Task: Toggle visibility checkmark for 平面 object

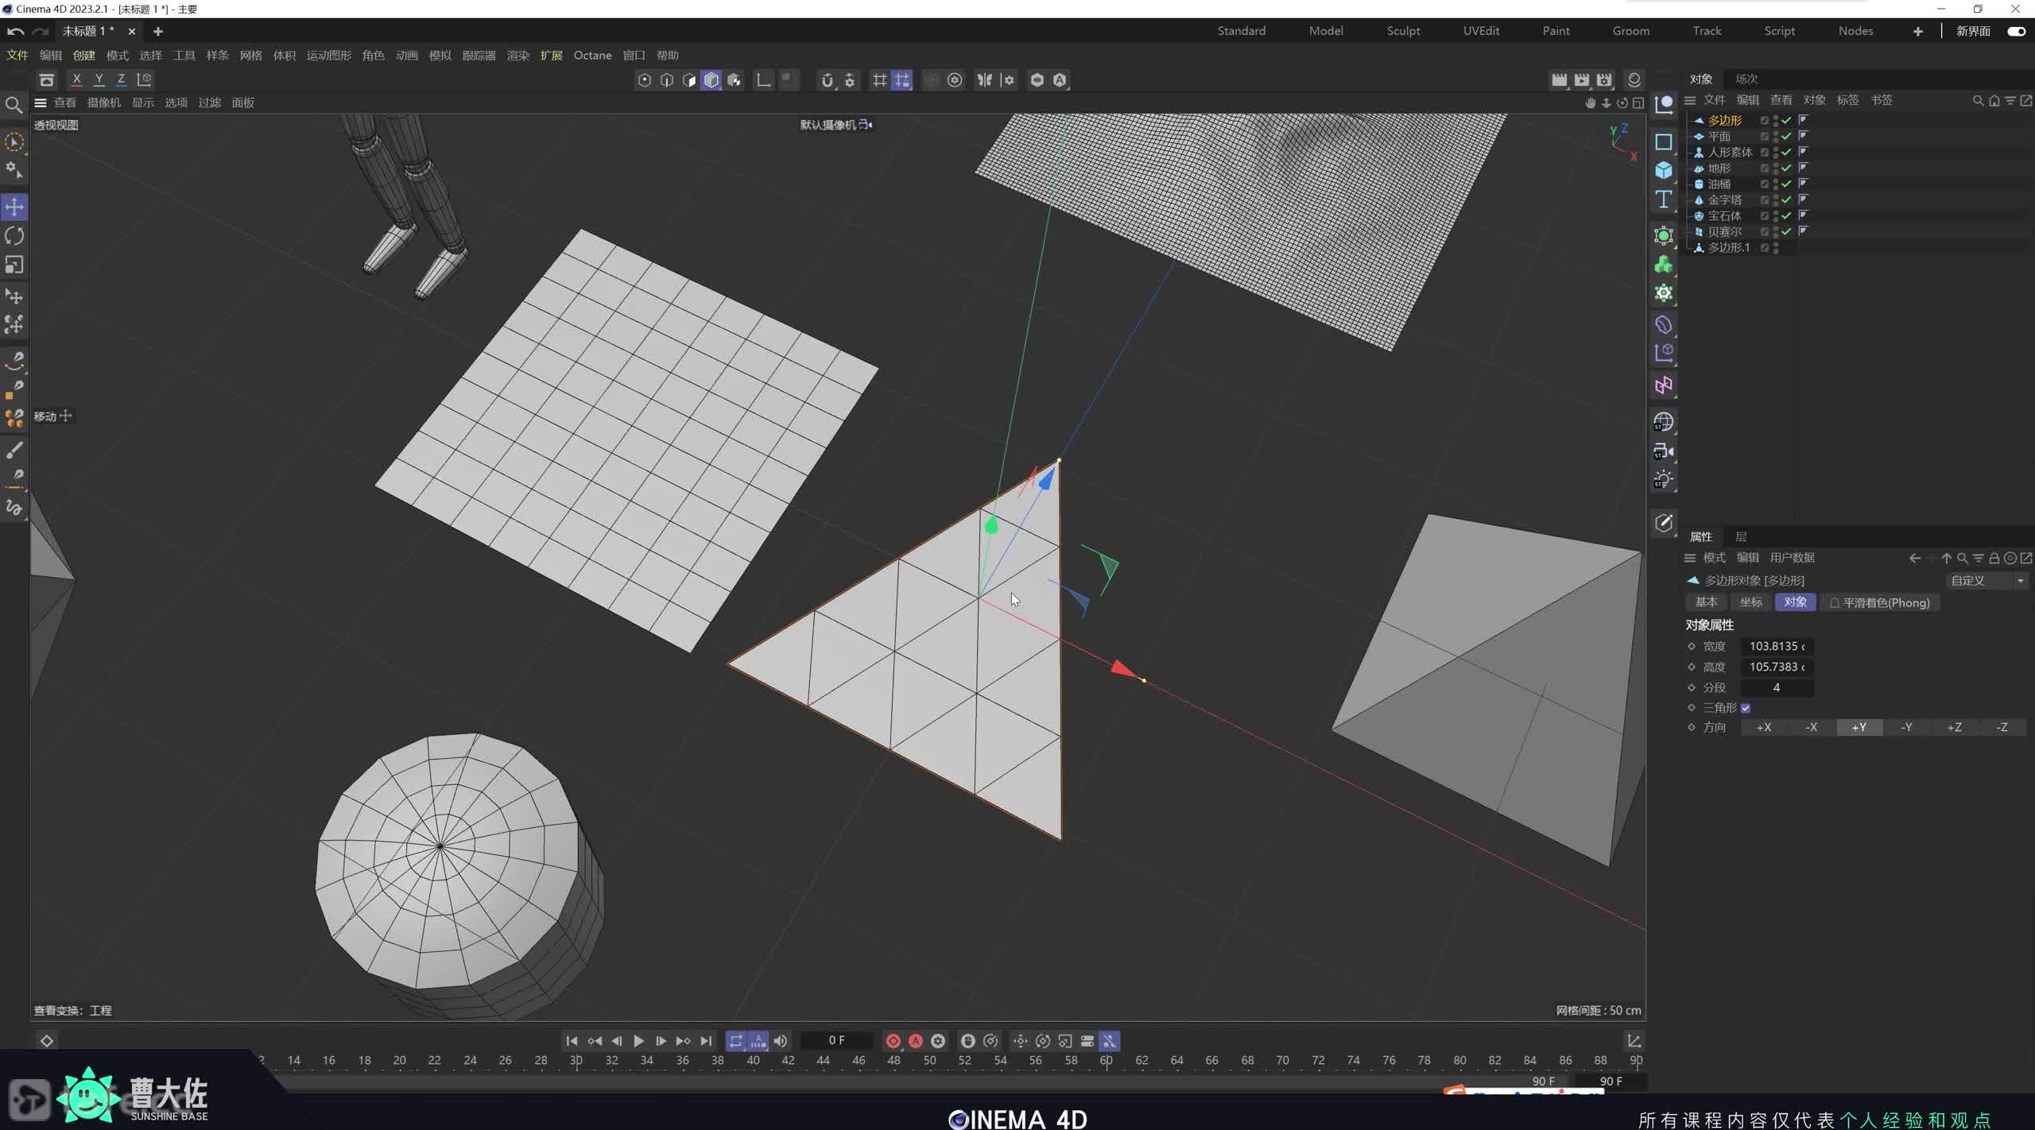Action: pos(1786,136)
